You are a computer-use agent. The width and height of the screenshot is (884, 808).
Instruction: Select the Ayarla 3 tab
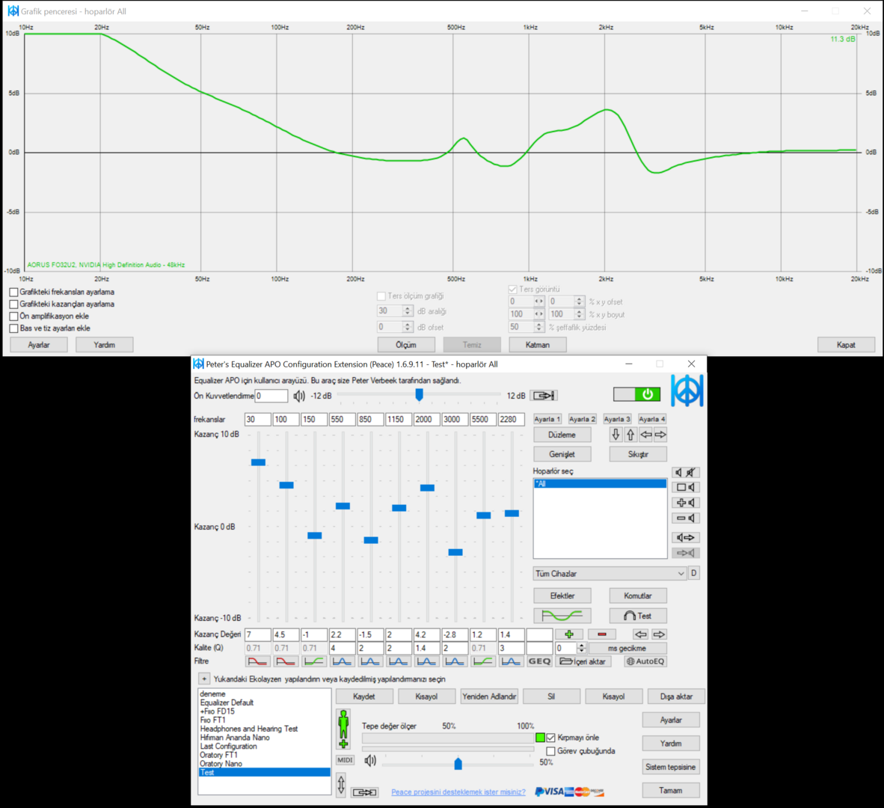point(617,419)
